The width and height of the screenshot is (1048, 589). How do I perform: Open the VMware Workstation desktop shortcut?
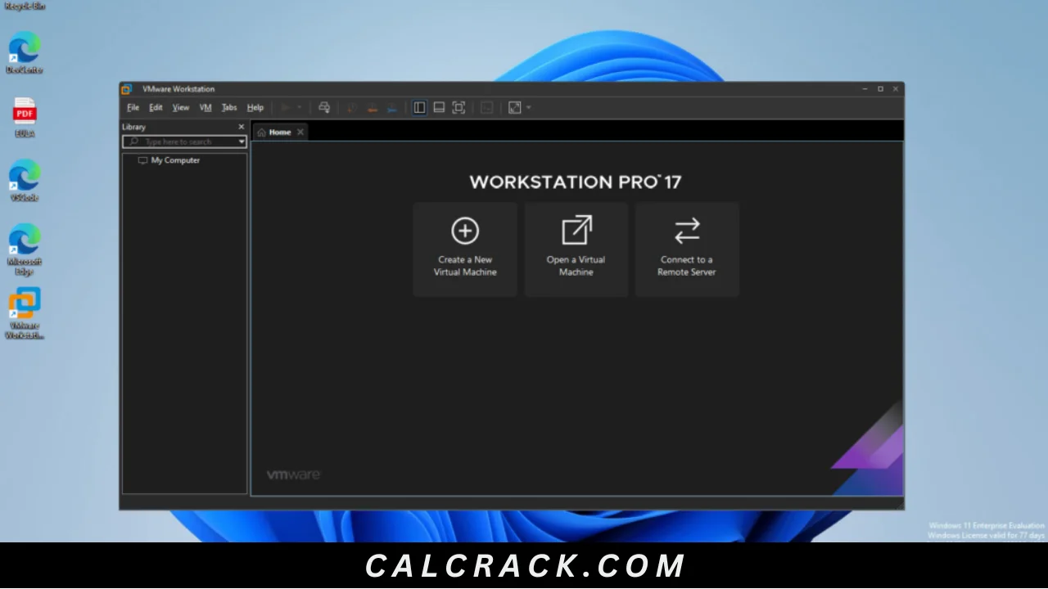click(x=25, y=313)
